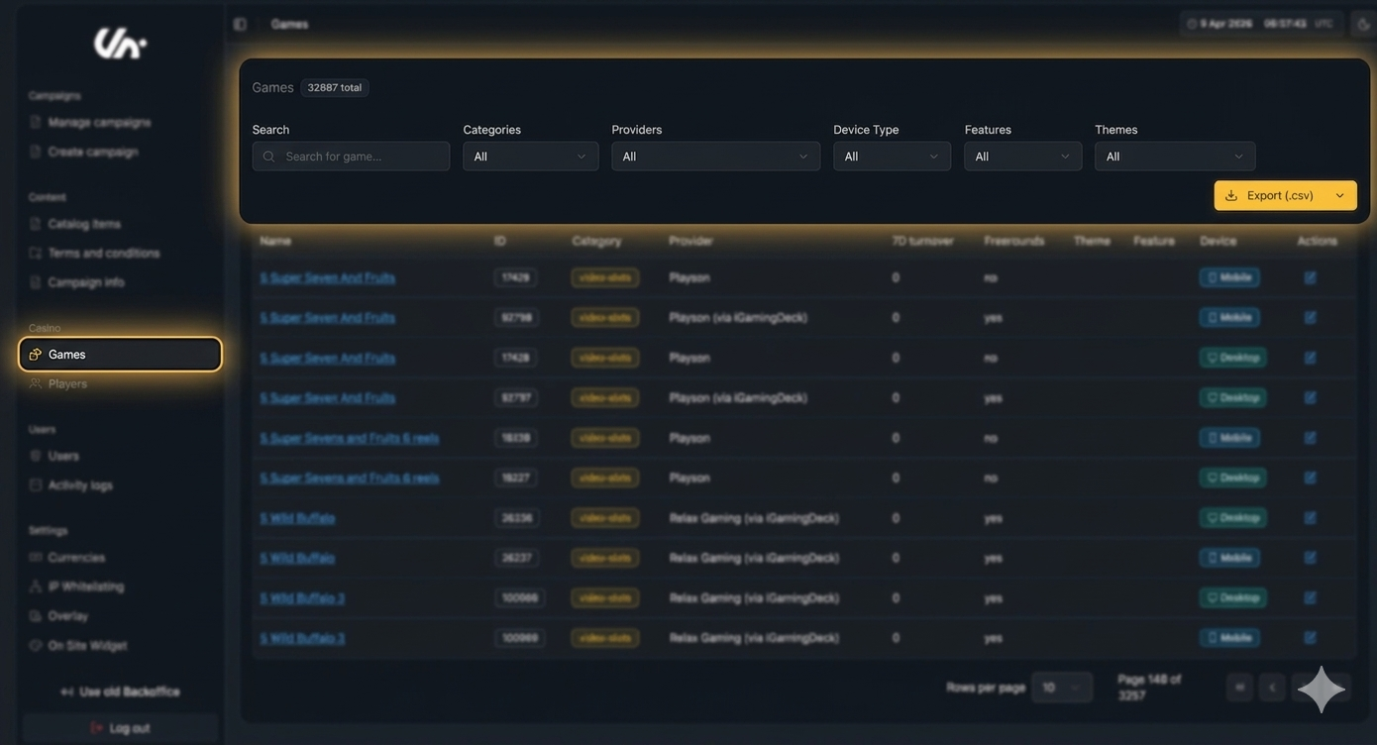Image resolution: width=1377 pixels, height=745 pixels.
Task: Click the Log out icon
Action: pyautogui.click(x=96, y=728)
